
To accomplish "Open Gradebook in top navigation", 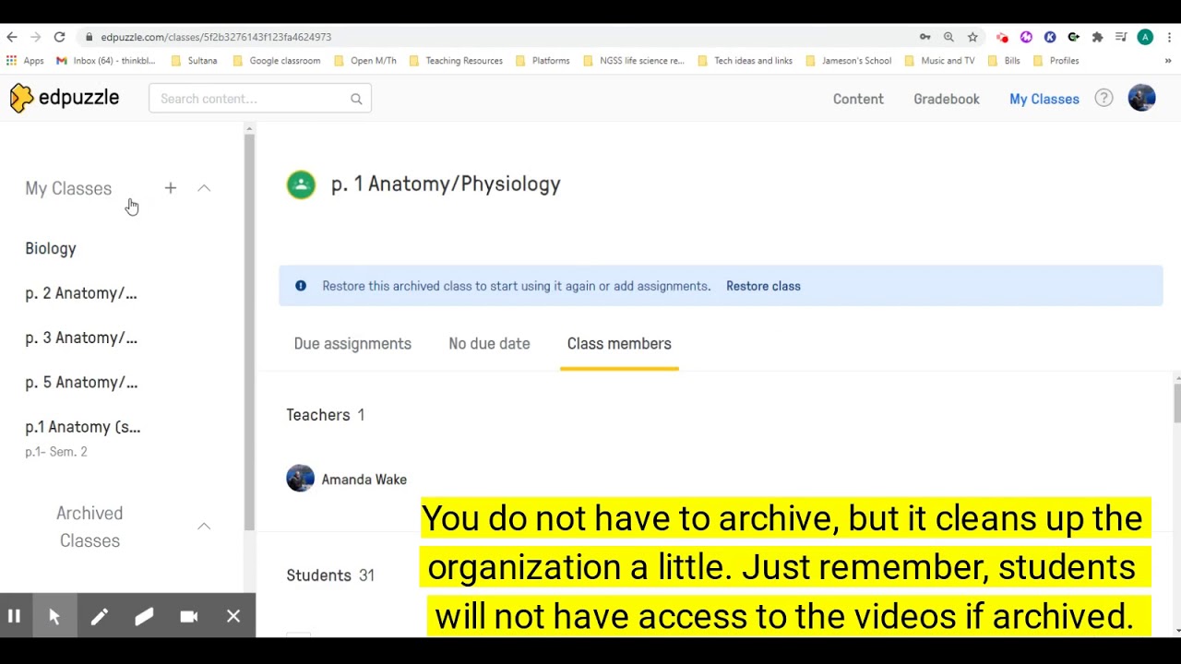I will coord(947,99).
